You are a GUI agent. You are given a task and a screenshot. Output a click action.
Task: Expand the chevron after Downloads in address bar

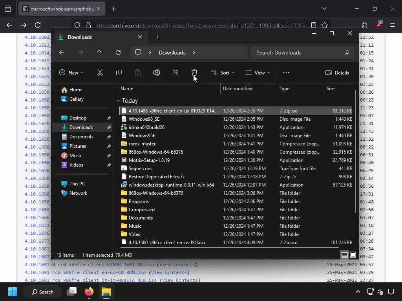click(194, 53)
